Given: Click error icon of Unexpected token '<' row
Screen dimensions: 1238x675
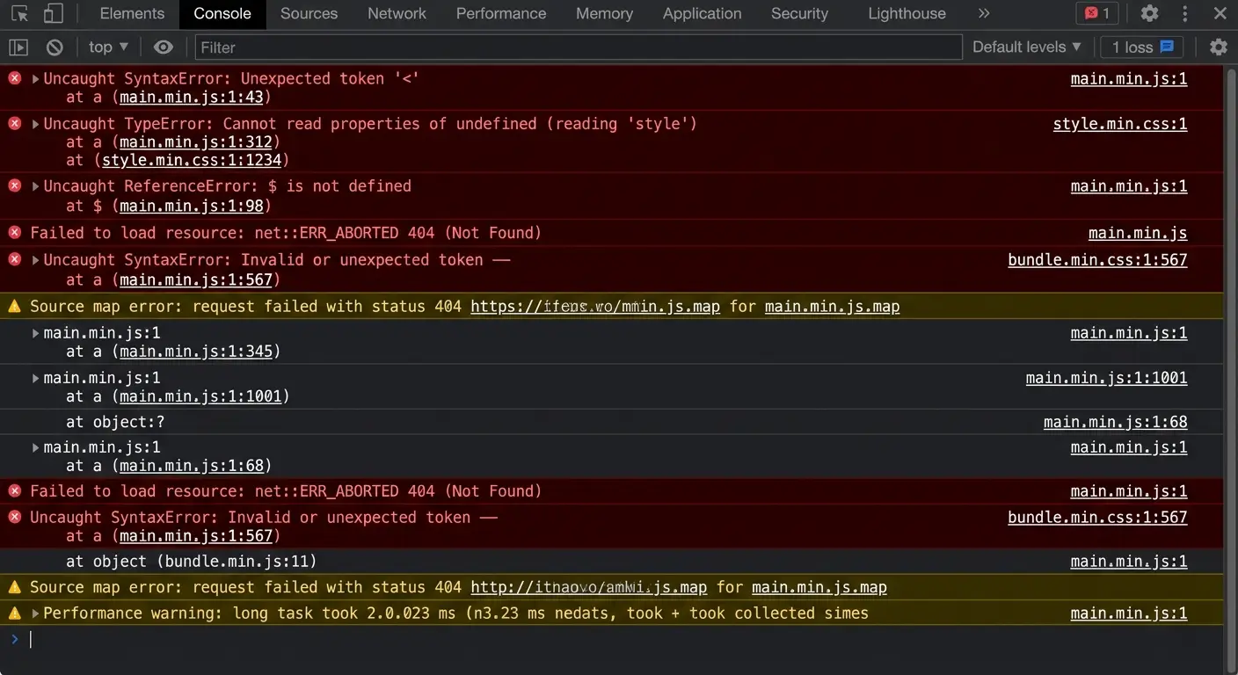Looking at the screenshot, I should point(14,78).
